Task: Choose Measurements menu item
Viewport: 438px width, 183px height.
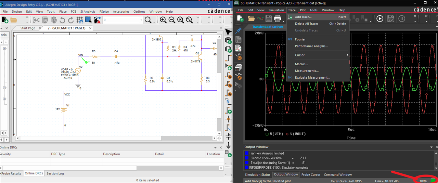Action: point(317,71)
